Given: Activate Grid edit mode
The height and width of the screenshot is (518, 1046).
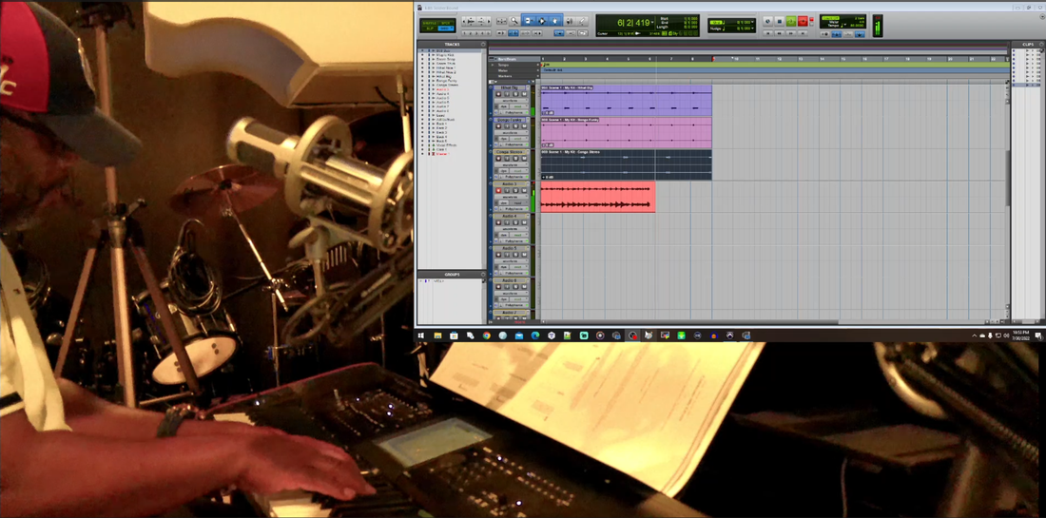Looking at the screenshot, I should (445, 29).
